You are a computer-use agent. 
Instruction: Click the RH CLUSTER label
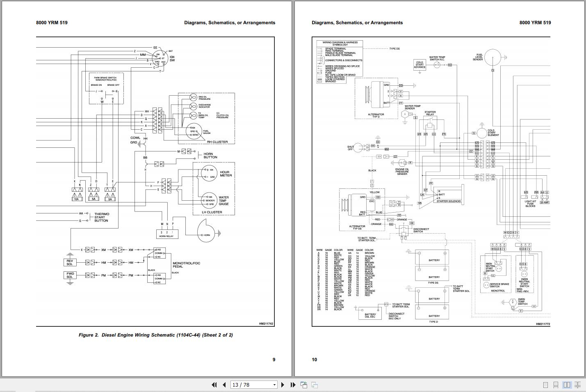[217, 142]
